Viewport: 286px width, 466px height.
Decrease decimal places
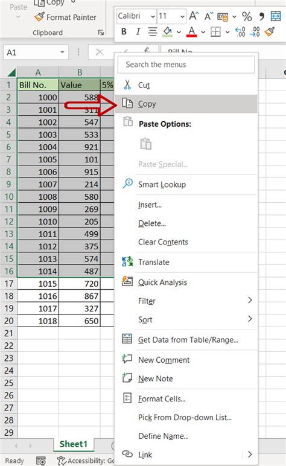(255, 31)
